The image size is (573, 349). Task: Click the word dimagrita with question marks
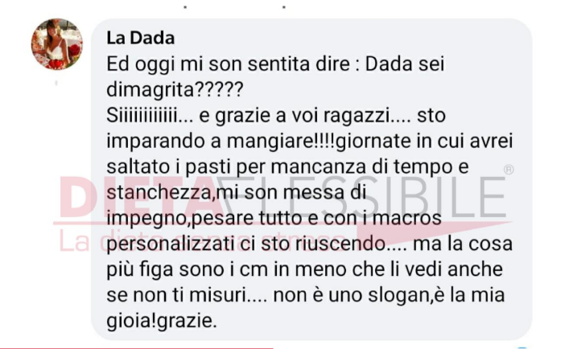point(175,89)
